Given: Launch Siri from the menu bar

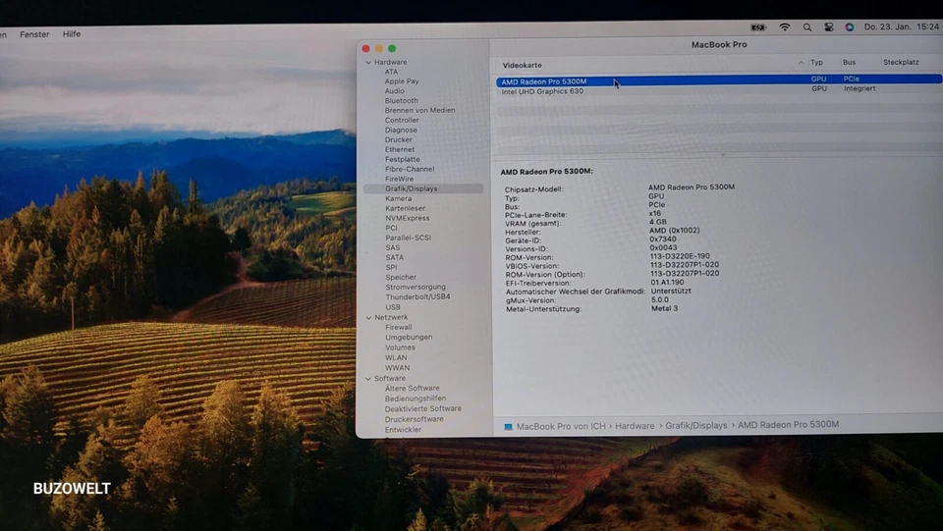Looking at the screenshot, I should click(x=849, y=27).
